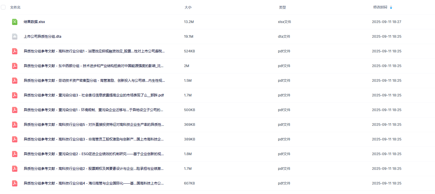
Task: Click the 607KB size value
Action: [189, 183]
